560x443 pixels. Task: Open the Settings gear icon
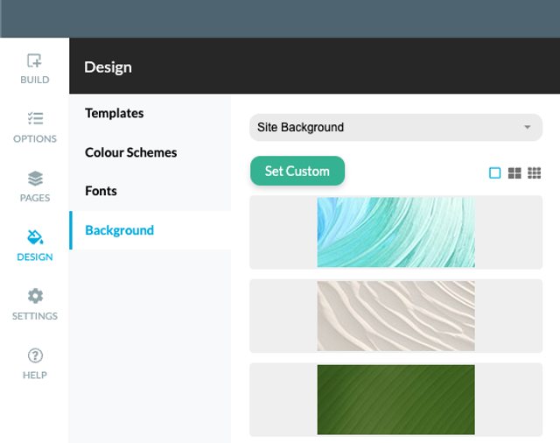tap(35, 296)
